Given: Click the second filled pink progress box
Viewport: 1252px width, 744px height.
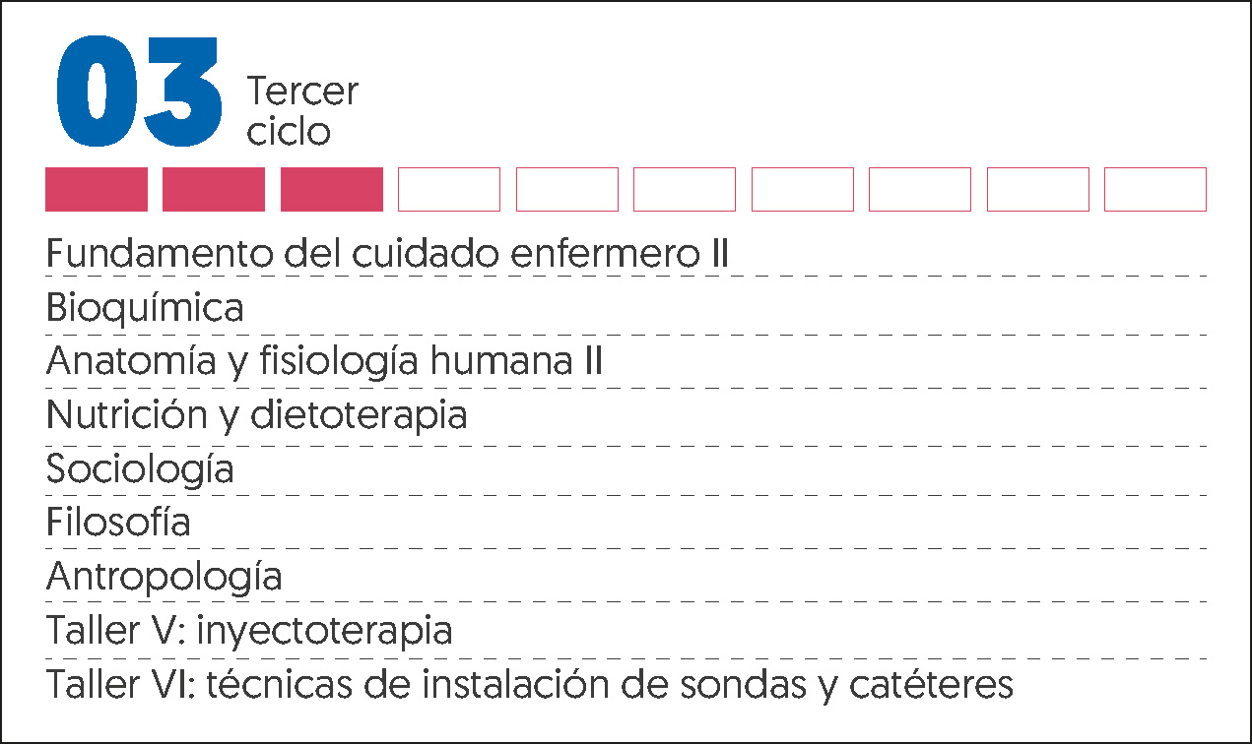Looking at the screenshot, I should pyautogui.click(x=214, y=189).
